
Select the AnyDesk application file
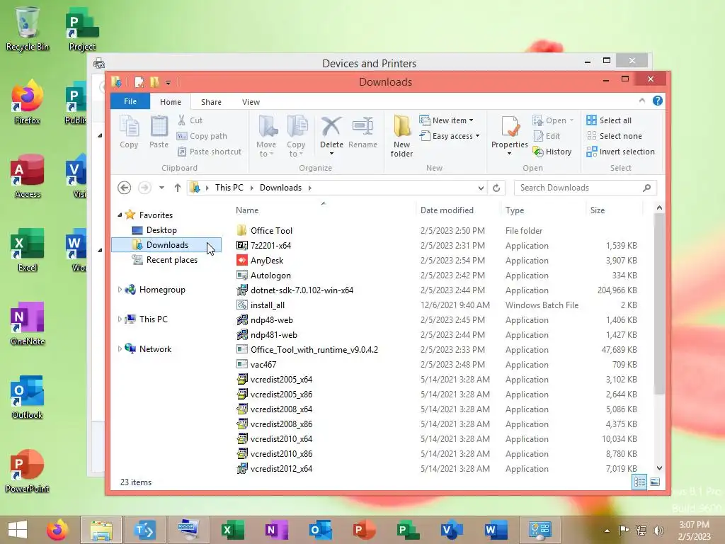point(267,261)
